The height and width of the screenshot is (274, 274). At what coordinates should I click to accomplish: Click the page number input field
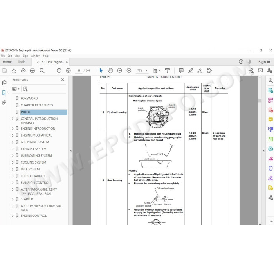point(79,70)
